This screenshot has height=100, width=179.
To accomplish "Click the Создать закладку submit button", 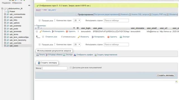I will [x=165, y=75].
